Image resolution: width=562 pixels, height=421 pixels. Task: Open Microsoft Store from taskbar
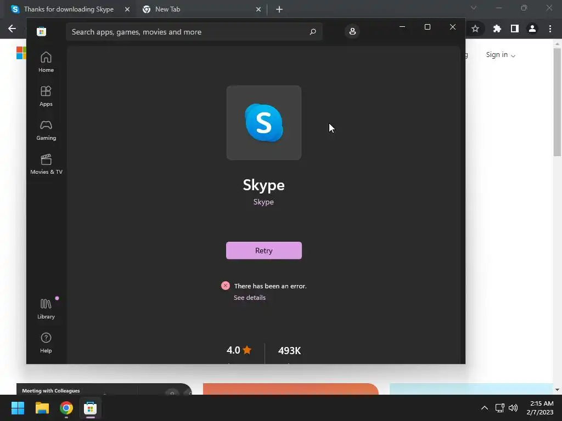[91, 408]
